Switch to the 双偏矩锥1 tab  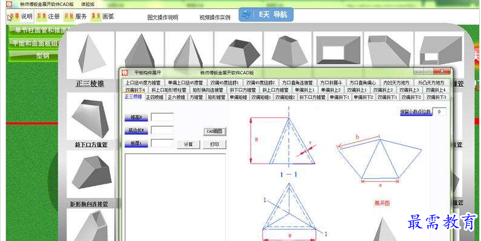click(x=262, y=97)
